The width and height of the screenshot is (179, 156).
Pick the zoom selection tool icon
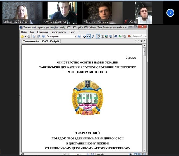[x=111, y=36]
